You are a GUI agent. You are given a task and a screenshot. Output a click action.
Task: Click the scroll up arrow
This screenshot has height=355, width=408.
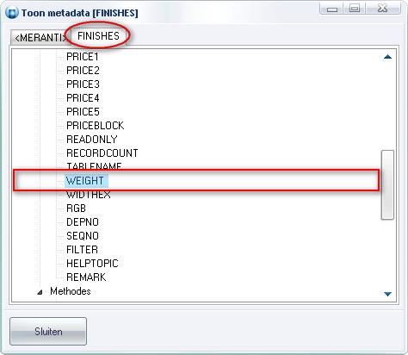387,57
